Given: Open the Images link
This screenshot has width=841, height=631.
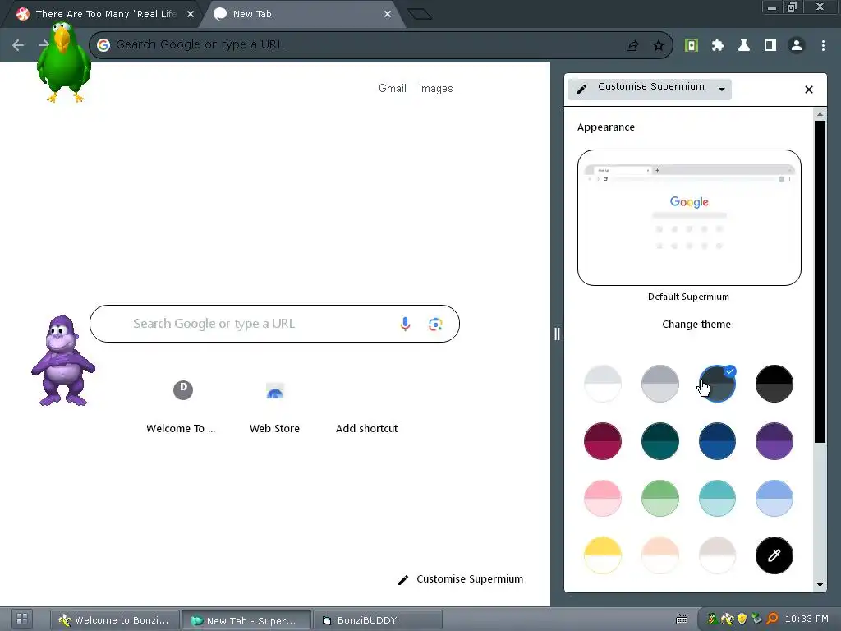Looking at the screenshot, I should point(435,89).
